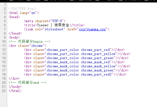The height and width of the screenshot is (107, 157).
Task: Click the title text Tiesec | 领带安全
Action: [x=53, y=25]
